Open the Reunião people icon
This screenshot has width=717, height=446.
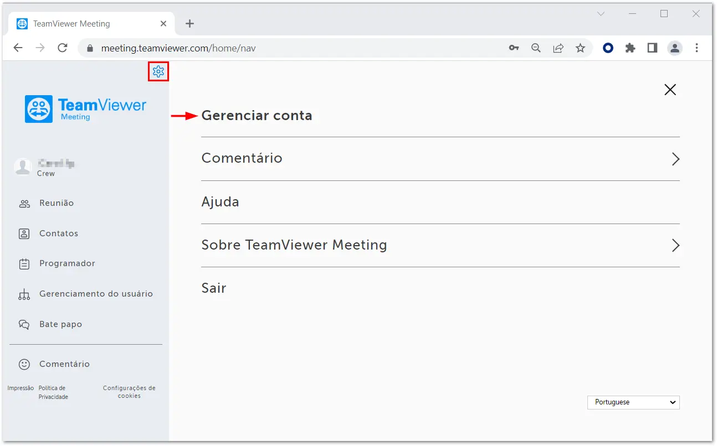point(24,204)
